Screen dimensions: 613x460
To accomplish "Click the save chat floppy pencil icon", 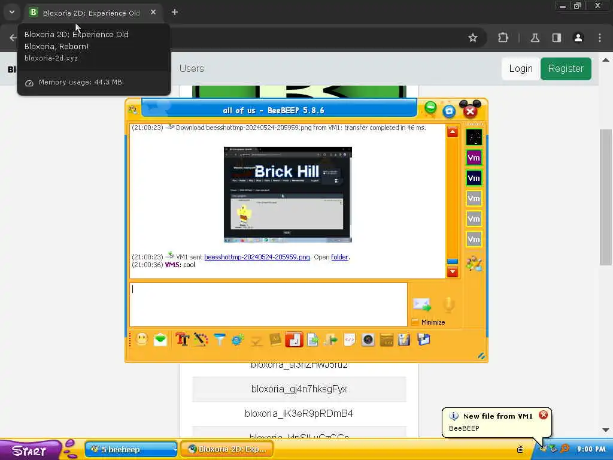I will click(x=404, y=339).
